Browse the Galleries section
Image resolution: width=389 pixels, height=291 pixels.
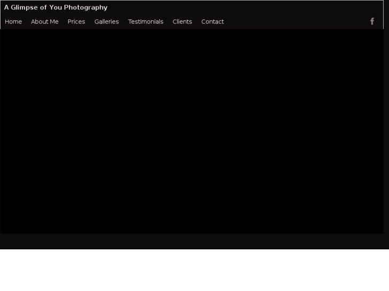[x=106, y=22]
